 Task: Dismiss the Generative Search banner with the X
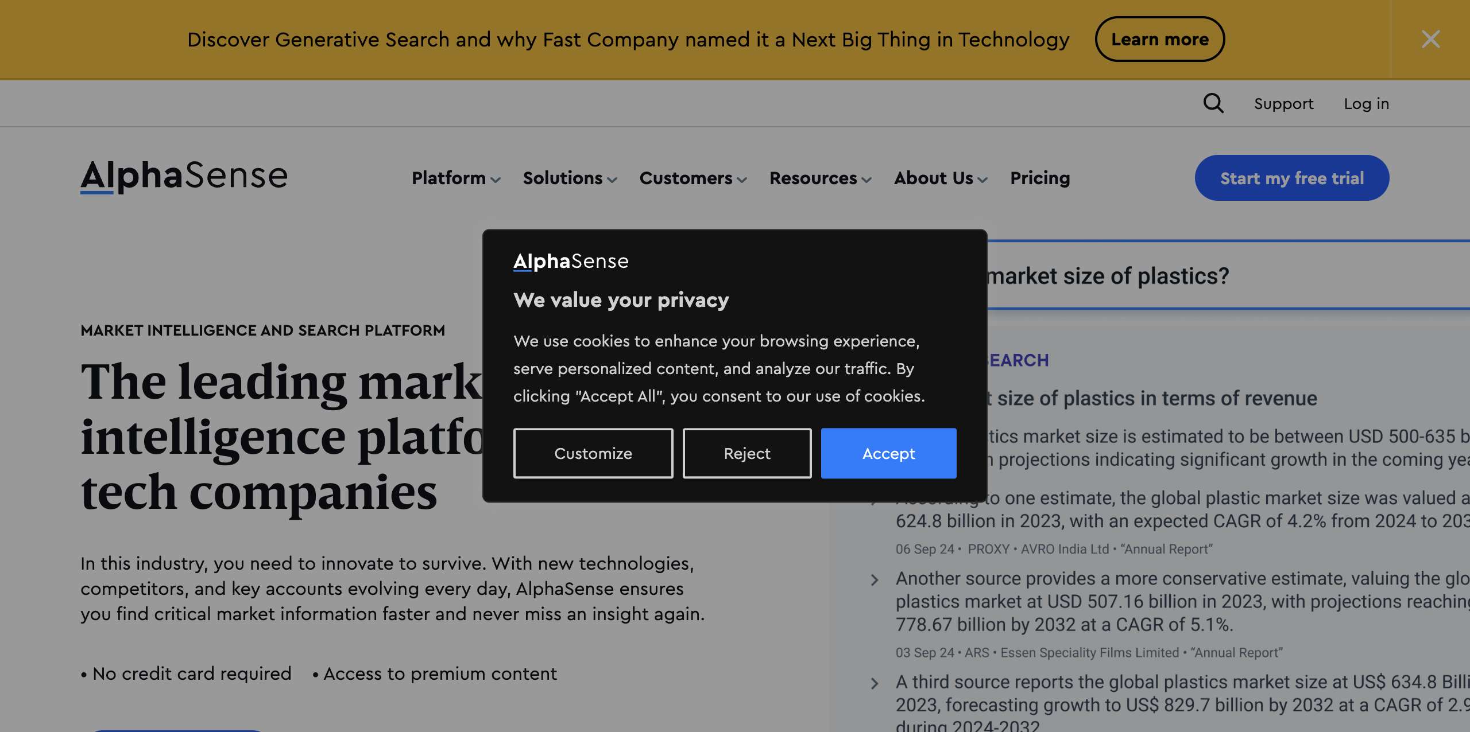[1431, 39]
